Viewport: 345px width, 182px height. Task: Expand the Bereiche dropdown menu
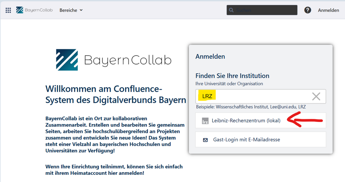71,10
